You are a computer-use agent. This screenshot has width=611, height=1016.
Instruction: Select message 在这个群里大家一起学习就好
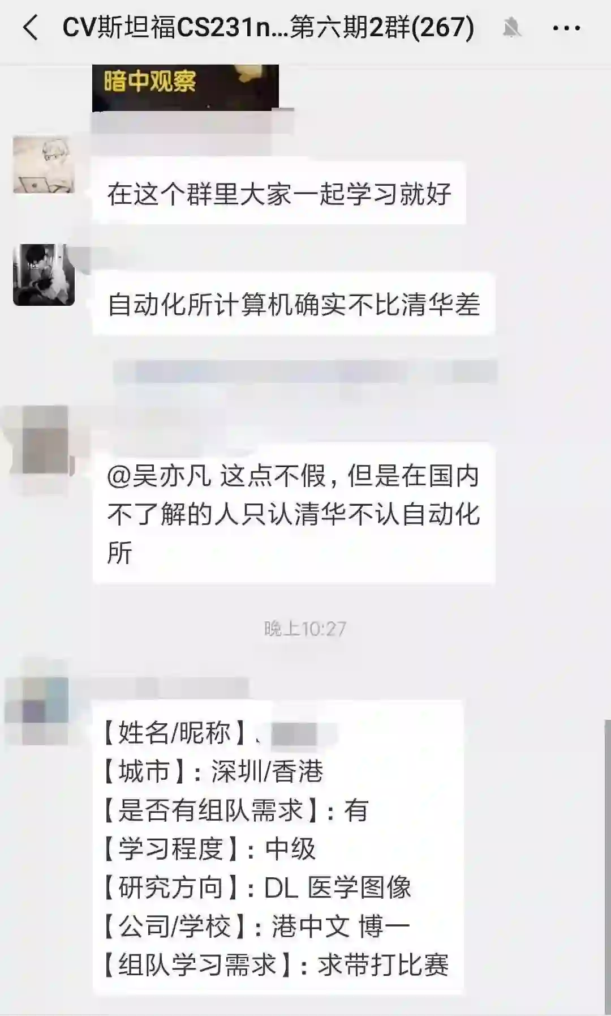click(x=279, y=193)
